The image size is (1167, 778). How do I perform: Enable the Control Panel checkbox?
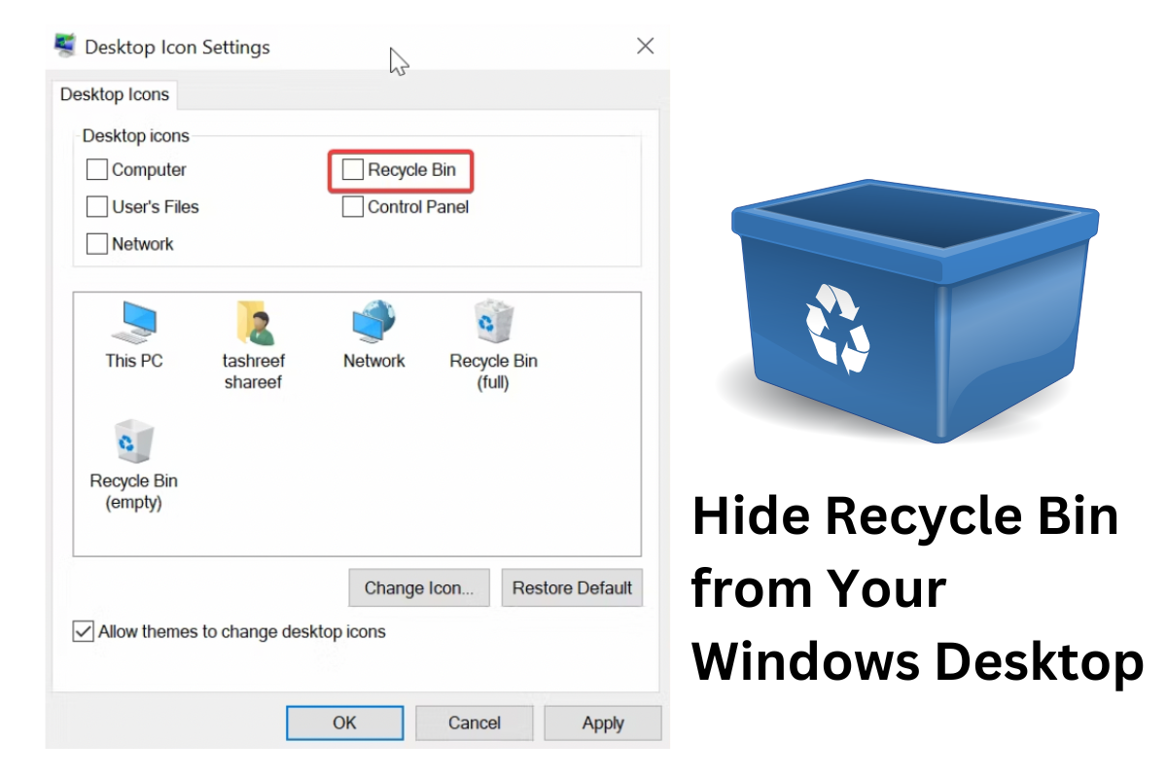[353, 207]
